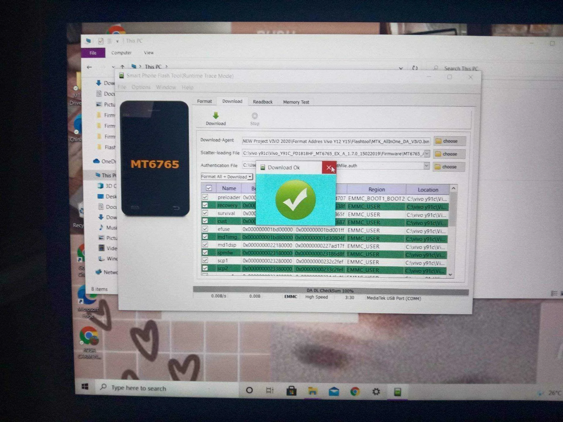Viewport: 563px width, 422px height.
Task: Uncheck the scp2 partition checkbox
Action: point(205,268)
